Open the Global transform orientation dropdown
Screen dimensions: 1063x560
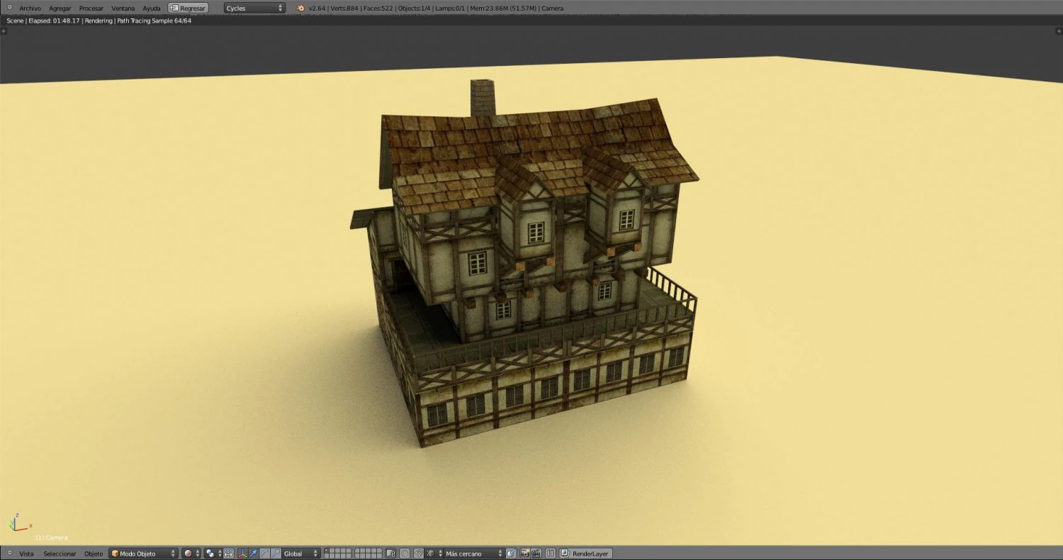pyautogui.click(x=301, y=554)
